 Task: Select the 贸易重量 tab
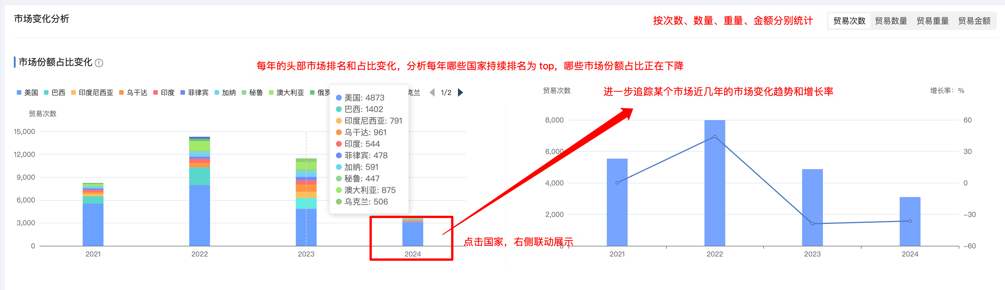point(932,21)
